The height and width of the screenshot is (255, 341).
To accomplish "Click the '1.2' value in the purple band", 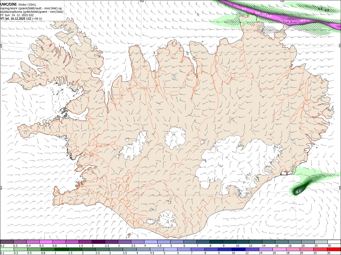I will (x=288, y=22).
